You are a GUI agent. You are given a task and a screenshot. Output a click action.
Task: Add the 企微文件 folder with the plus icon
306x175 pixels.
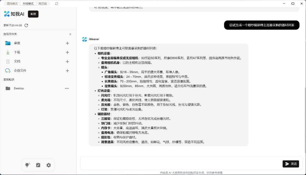(x=67, y=71)
